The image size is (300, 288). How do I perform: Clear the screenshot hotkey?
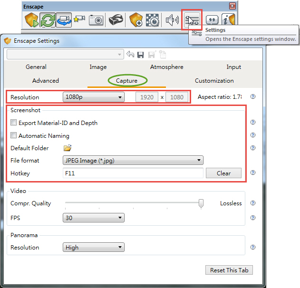point(223,173)
